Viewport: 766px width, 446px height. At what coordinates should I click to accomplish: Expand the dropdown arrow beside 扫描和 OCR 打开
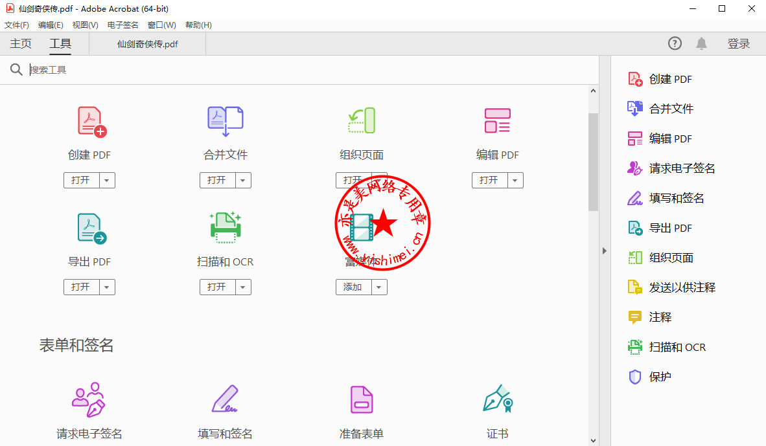pos(243,287)
